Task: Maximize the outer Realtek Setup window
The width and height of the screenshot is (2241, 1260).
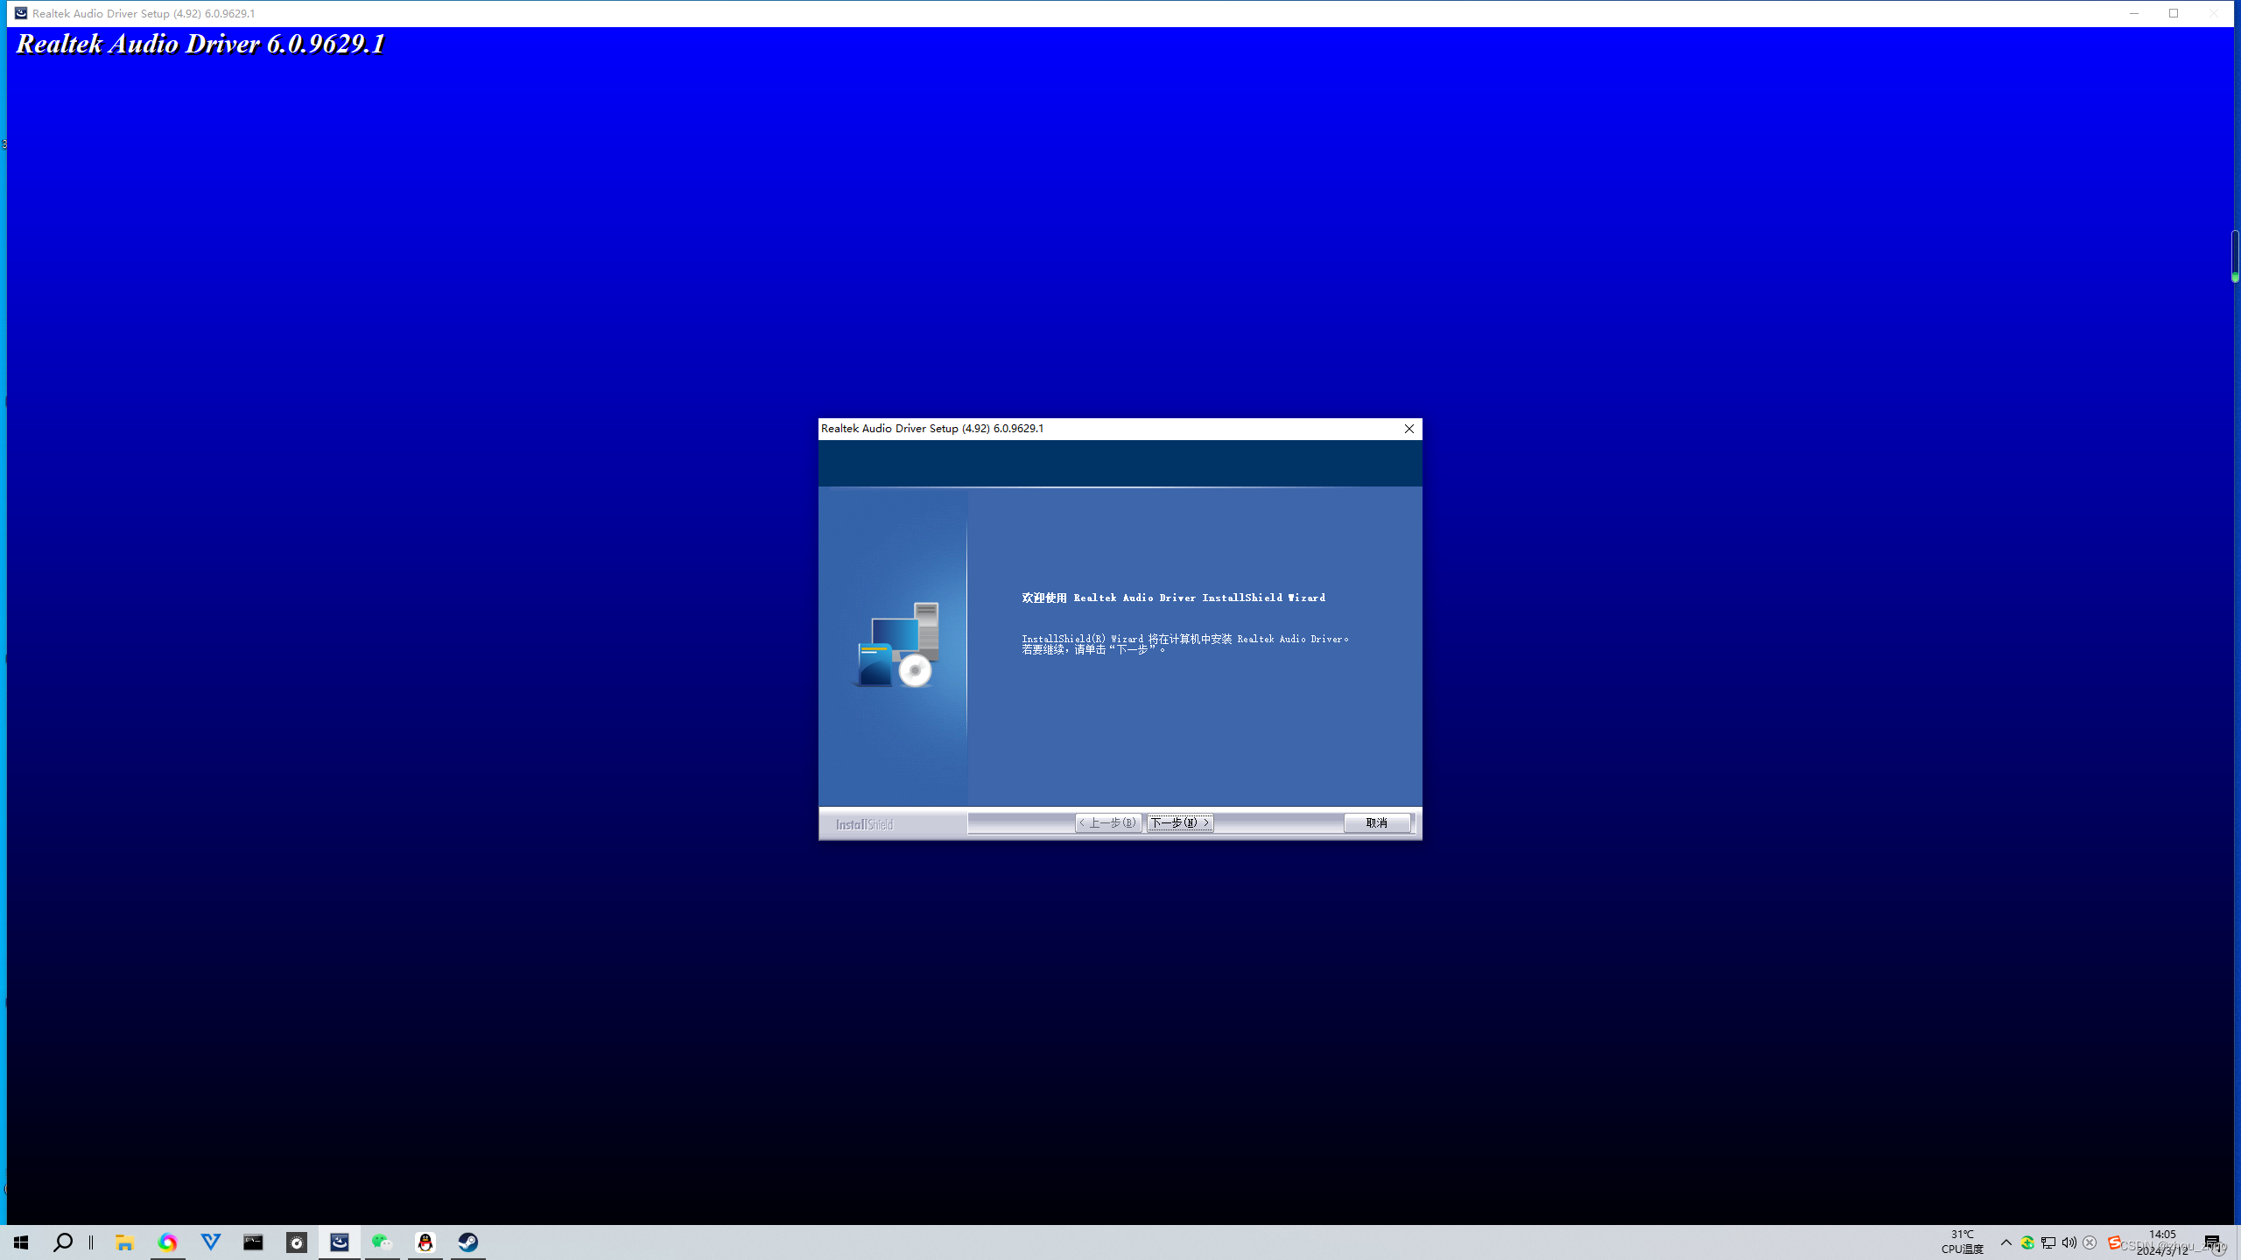Action: [2173, 13]
